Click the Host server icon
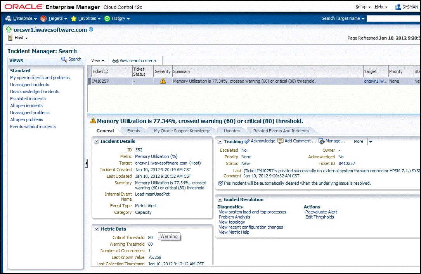Image resolution: width=421 pixels, height=274 pixels. [10, 38]
